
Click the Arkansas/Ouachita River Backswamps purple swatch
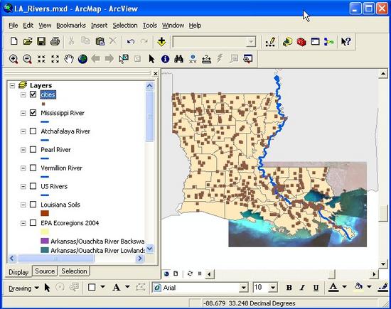pos(45,241)
